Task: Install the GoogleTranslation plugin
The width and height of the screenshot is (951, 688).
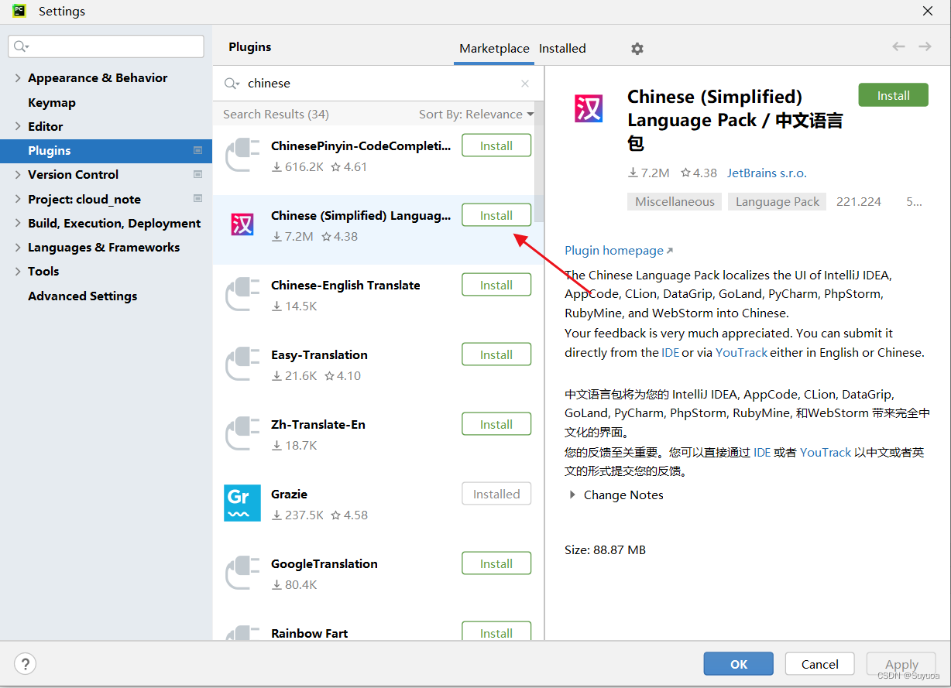Action: point(496,563)
